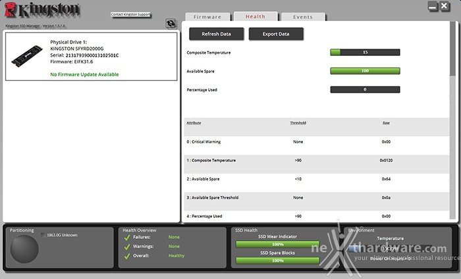461x279 pixels.
Task: Click the vertical scrollbar in Health panel
Action: 453,120
